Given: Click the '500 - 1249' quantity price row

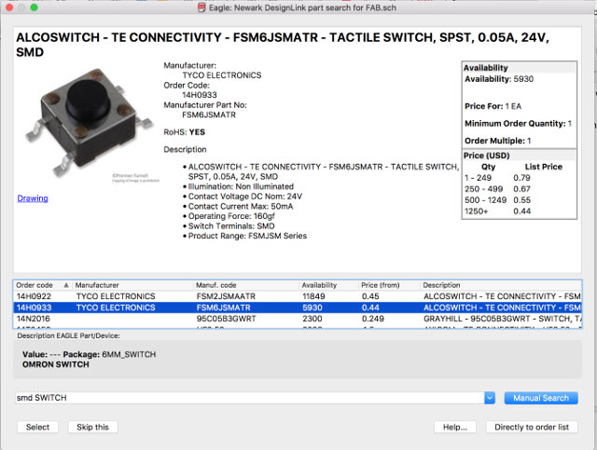Looking at the screenshot, I should [x=497, y=200].
